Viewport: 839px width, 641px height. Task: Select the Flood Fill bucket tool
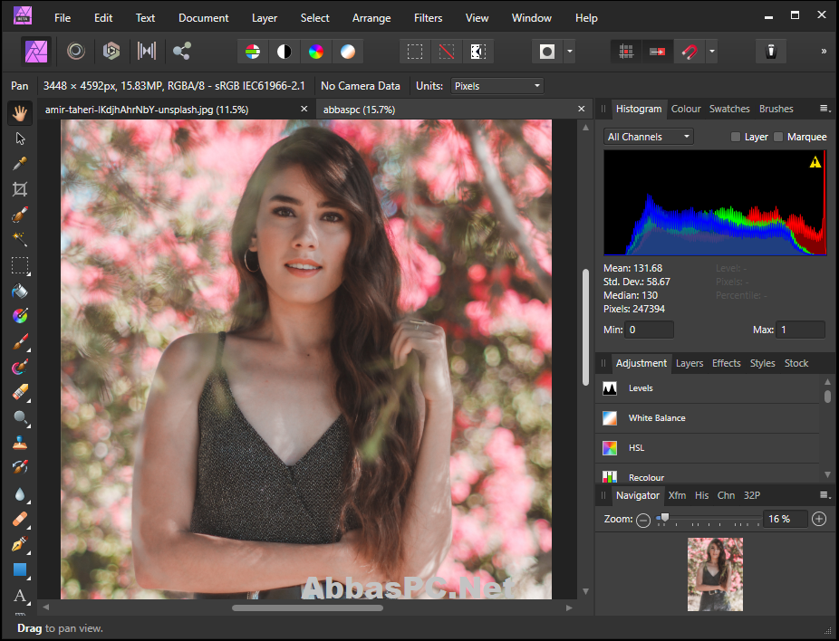[20, 291]
